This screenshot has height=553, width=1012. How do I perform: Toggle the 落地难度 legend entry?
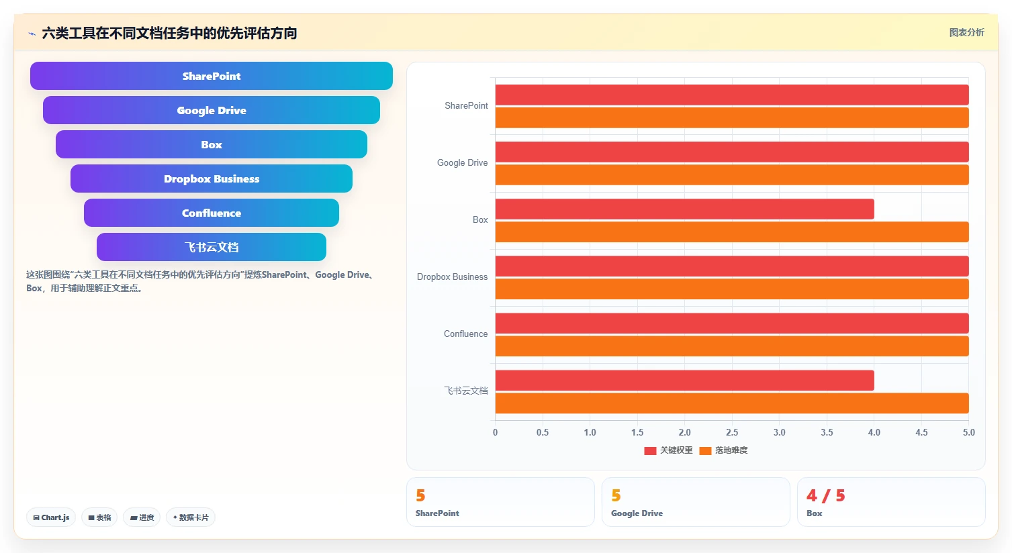coord(723,450)
